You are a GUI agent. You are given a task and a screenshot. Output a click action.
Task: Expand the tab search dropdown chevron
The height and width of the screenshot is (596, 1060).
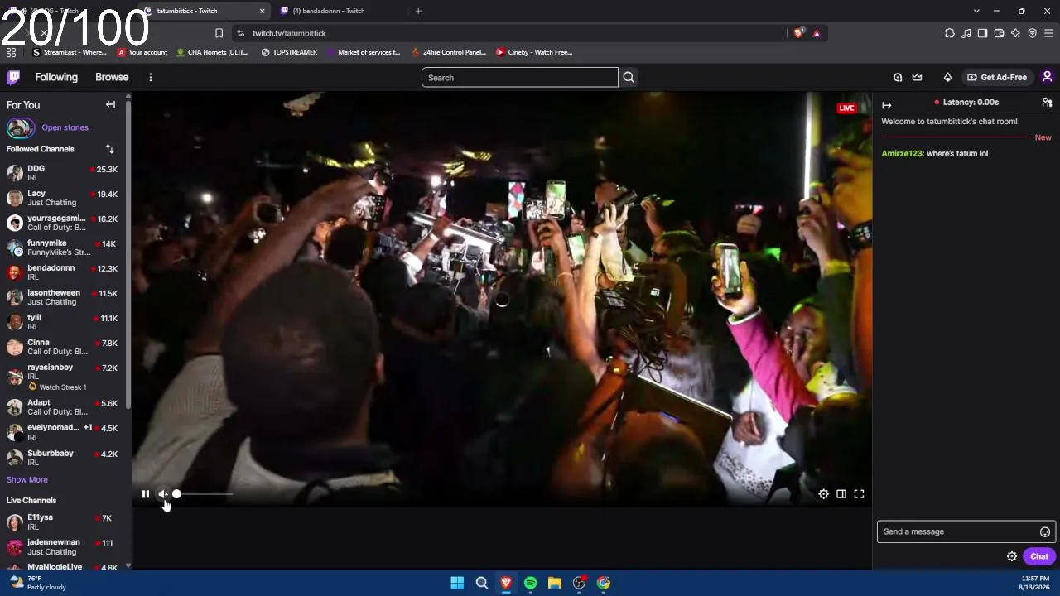976,11
